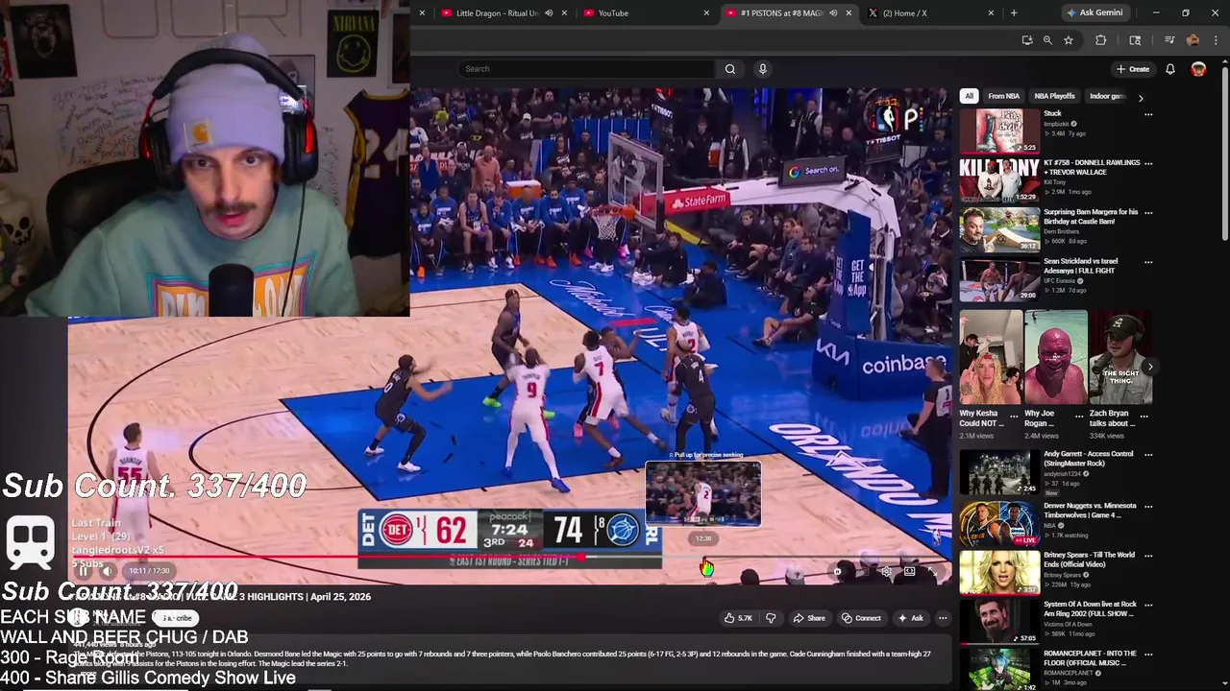Open the Ask button under the video

tap(910, 618)
